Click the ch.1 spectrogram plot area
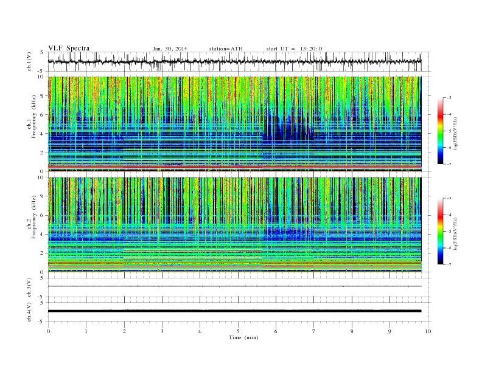Viewport: 482px width, 372px height. click(x=235, y=124)
